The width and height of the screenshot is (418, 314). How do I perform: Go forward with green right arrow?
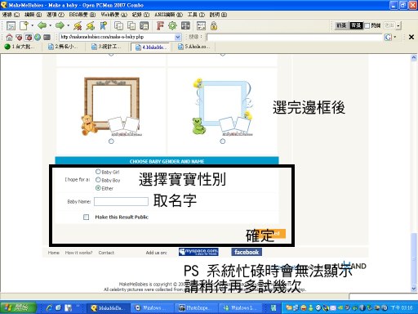click(60, 26)
